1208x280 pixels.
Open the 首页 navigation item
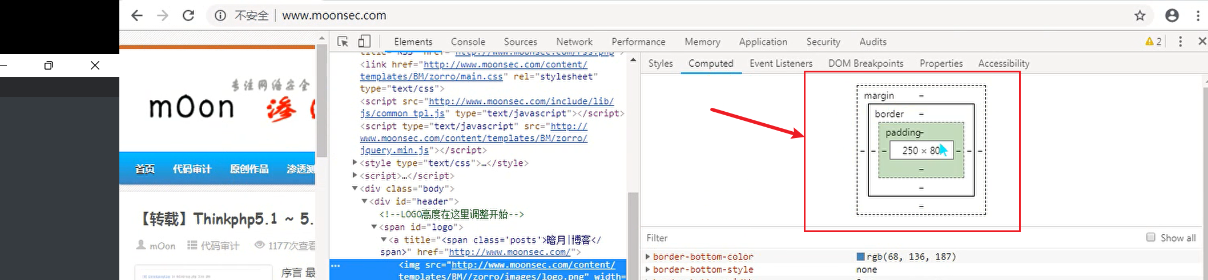144,169
